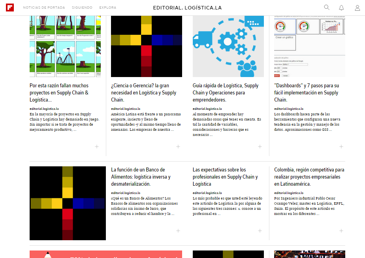Add Banco de Alimentos article with plus icon
This screenshot has width=365, height=258.
pos(178,231)
